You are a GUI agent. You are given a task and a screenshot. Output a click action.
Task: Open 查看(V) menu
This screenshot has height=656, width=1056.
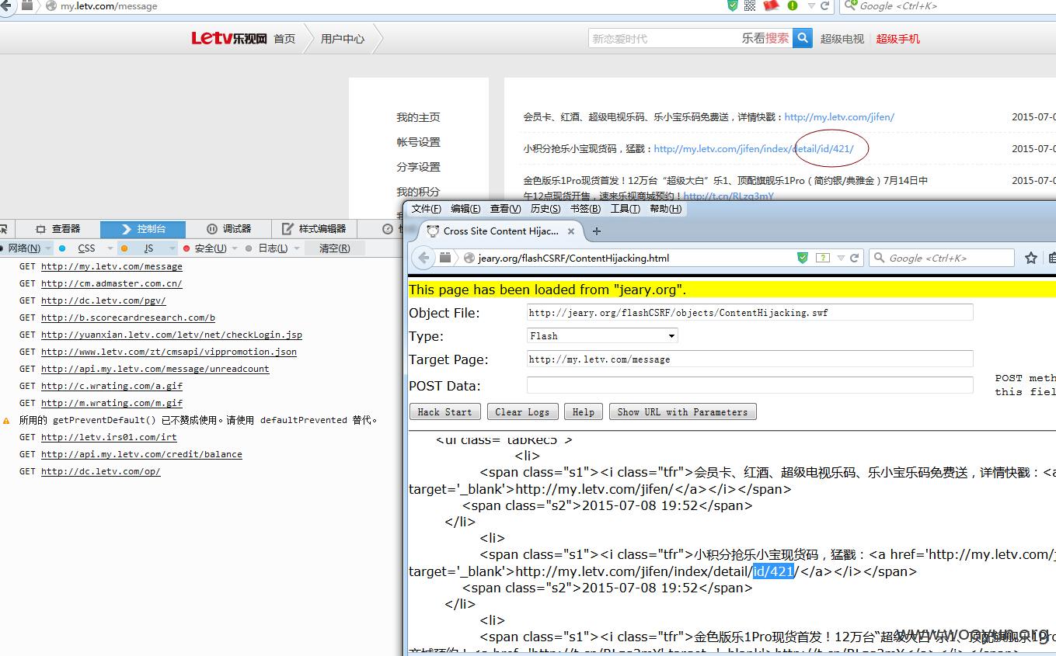point(505,209)
